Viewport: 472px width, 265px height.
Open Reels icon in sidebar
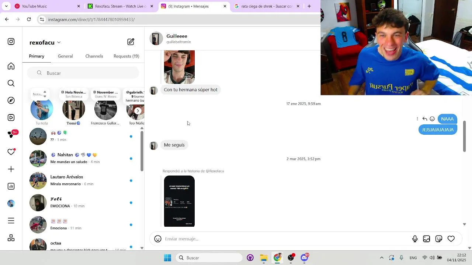[x=11, y=118]
